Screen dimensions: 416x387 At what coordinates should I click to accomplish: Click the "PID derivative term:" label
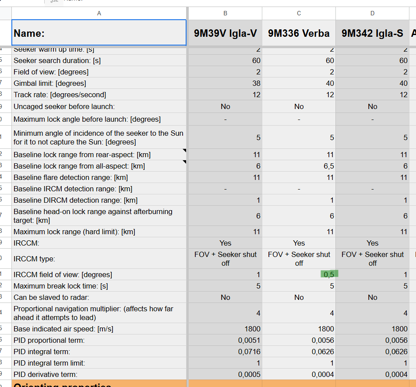pos(46,375)
